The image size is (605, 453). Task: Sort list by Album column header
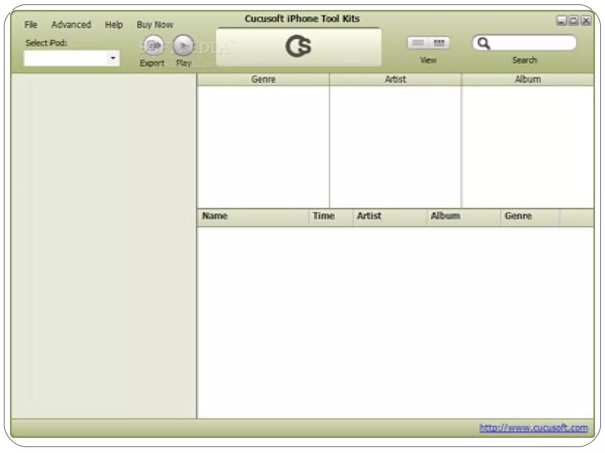[x=464, y=216]
